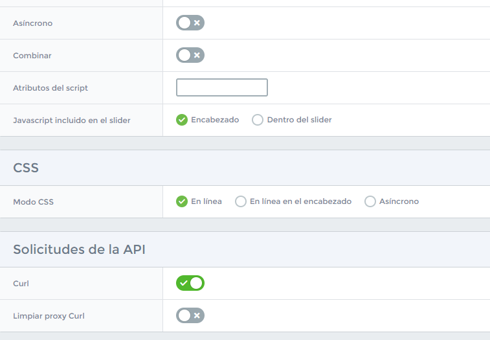Click the Modo CSS row label
490x340 pixels.
pos(34,202)
